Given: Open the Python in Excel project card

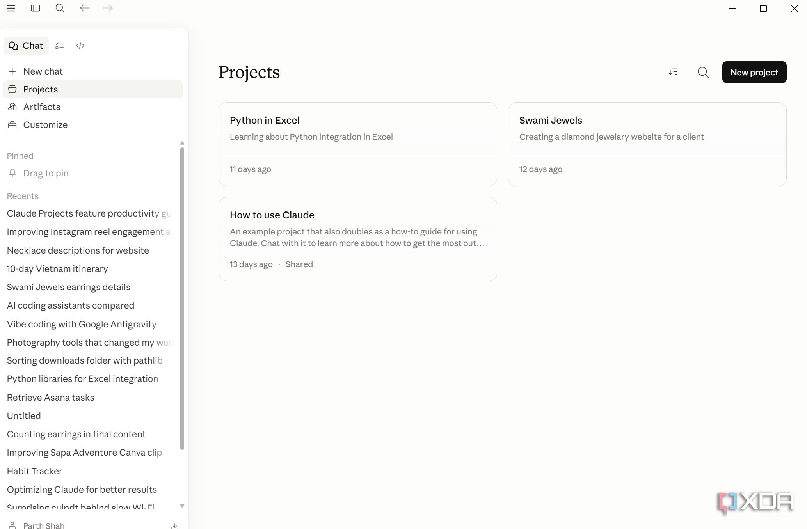Looking at the screenshot, I should pyautogui.click(x=357, y=144).
